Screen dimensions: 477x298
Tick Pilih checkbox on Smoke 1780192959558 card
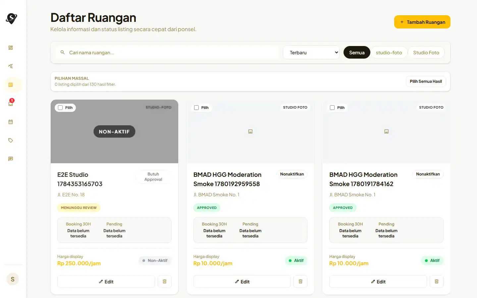196,108
